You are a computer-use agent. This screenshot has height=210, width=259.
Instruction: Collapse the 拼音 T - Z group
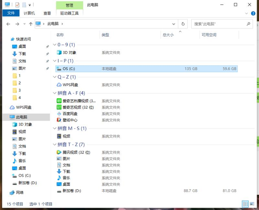(55, 144)
